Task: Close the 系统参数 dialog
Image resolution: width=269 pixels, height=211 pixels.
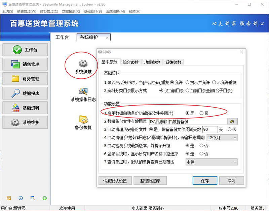Action: (x=241, y=52)
